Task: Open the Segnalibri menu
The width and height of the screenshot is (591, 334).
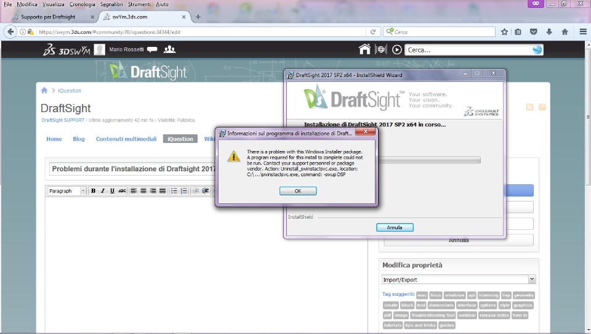Action: (x=111, y=4)
